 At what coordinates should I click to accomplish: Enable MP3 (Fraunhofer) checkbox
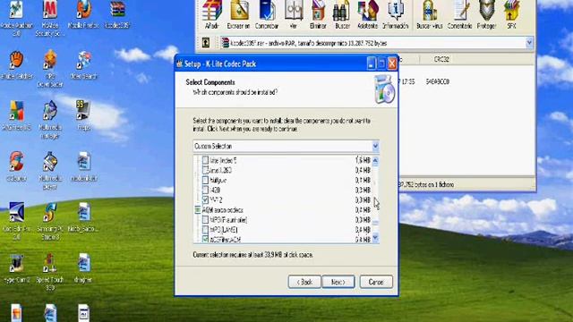click(x=205, y=220)
